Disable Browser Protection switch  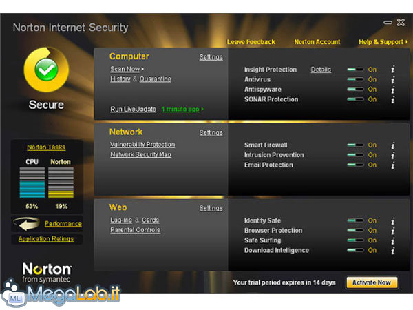tap(355, 230)
